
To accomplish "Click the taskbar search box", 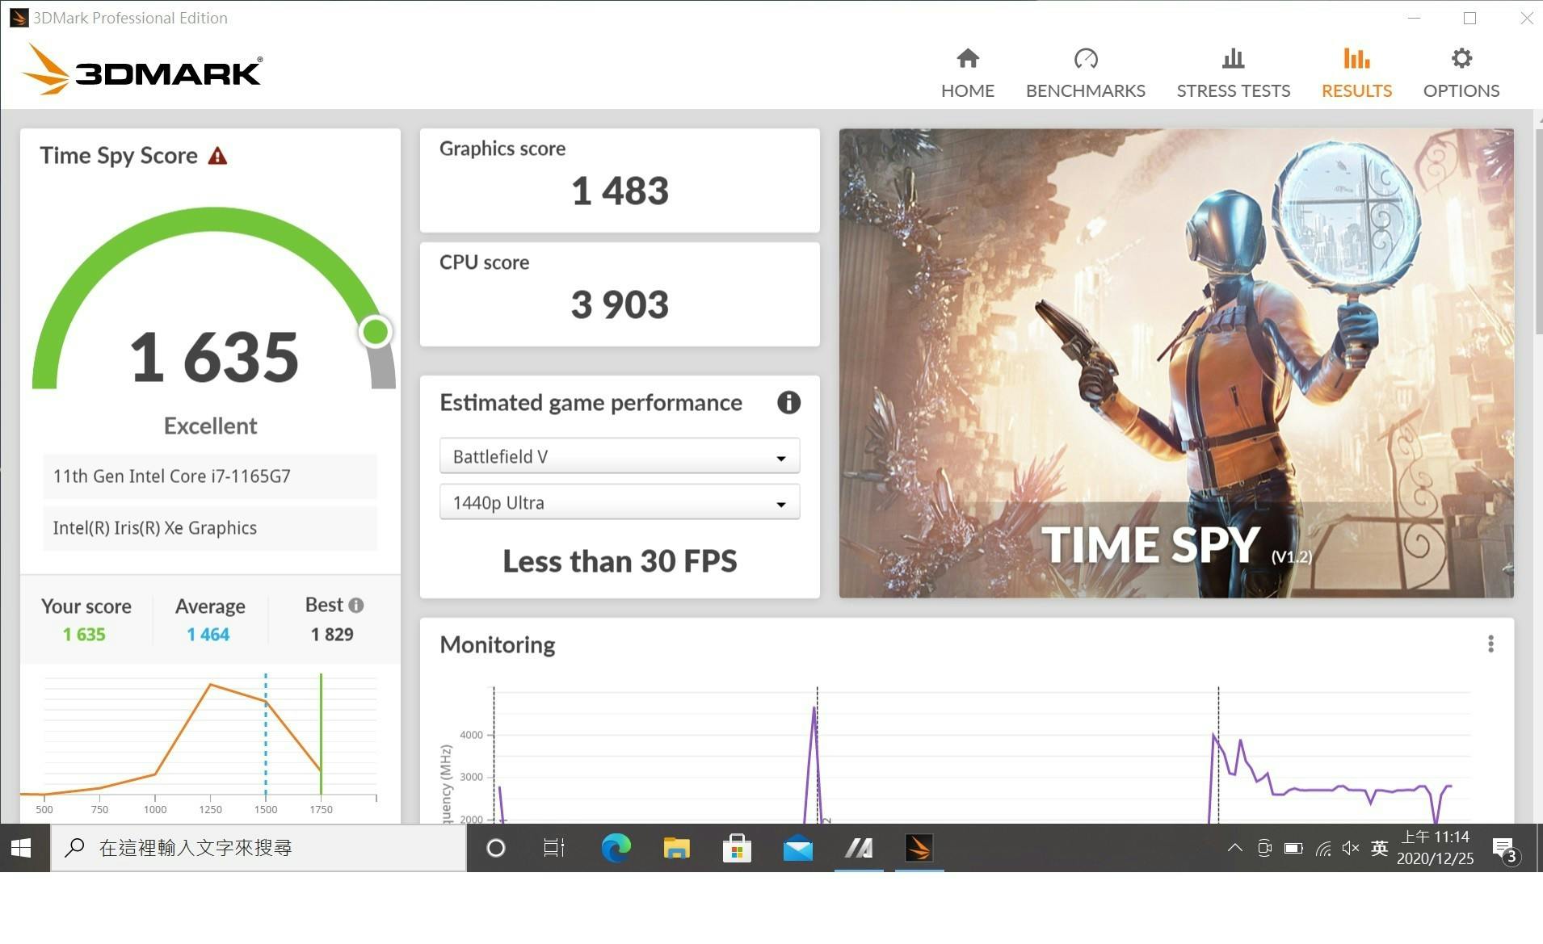I will pos(259,848).
